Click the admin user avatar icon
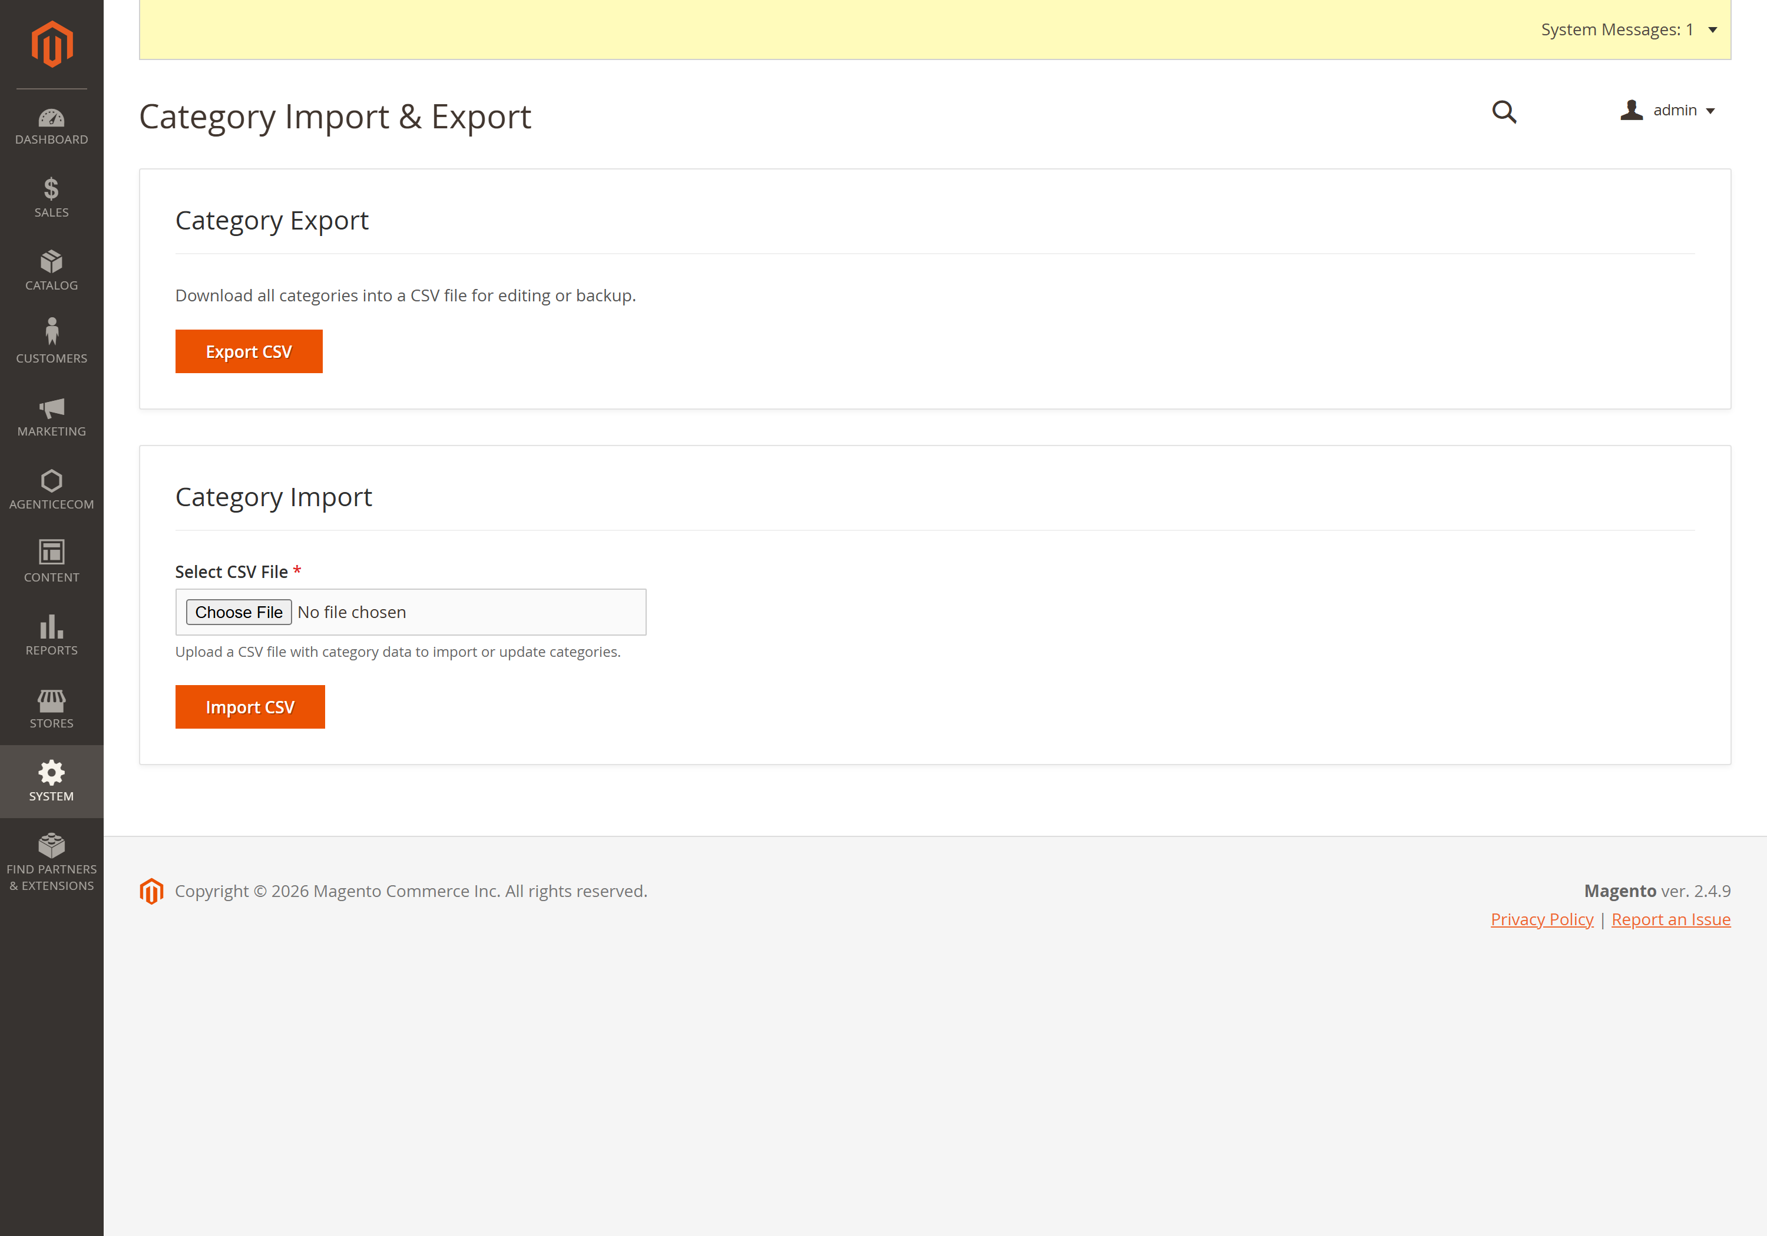Image resolution: width=1767 pixels, height=1236 pixels. [x=1632, y=110]
